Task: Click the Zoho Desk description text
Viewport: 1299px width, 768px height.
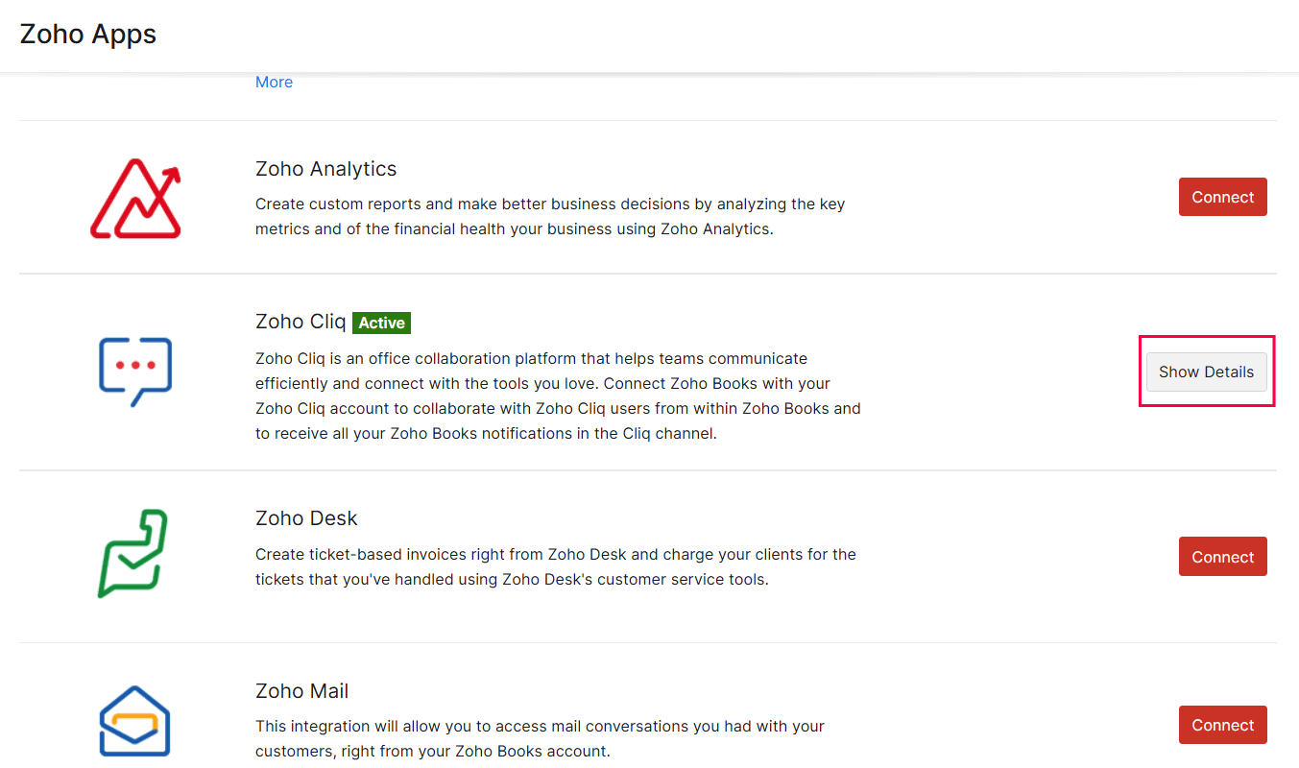Action: [x=555, y=566]
